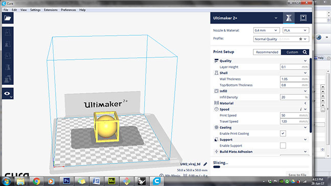331x186 pixels.
Task: Open the File menu
Action: point(6,10)
